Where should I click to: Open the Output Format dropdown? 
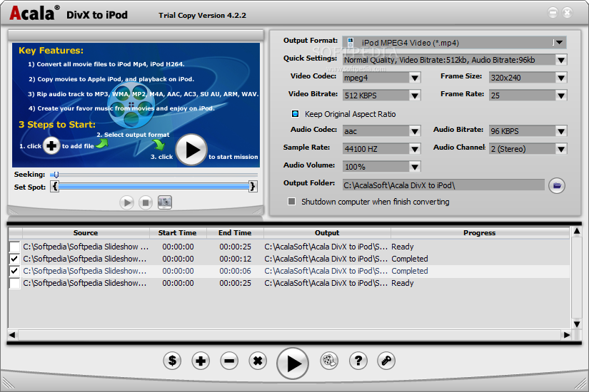559,42
